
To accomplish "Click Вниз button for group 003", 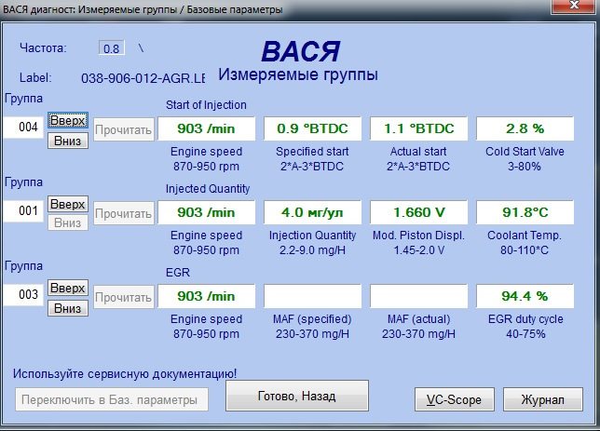I will tap(68, 308).
